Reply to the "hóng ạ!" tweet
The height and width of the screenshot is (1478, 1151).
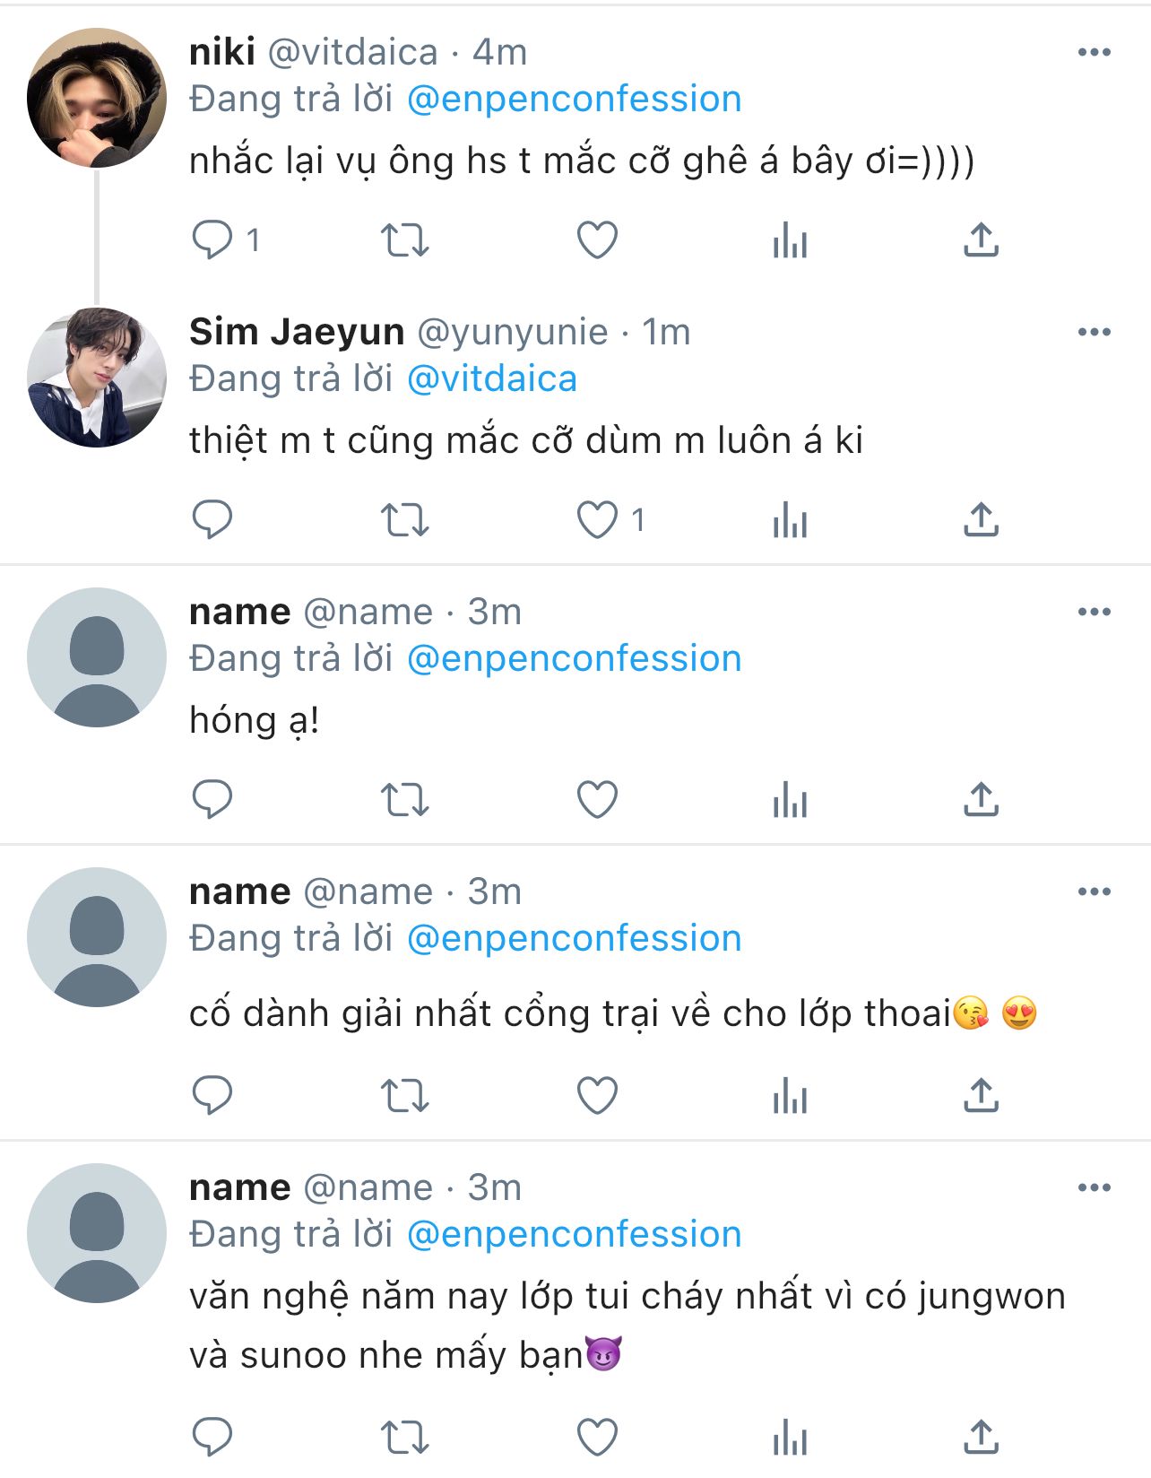click(212, 799)
